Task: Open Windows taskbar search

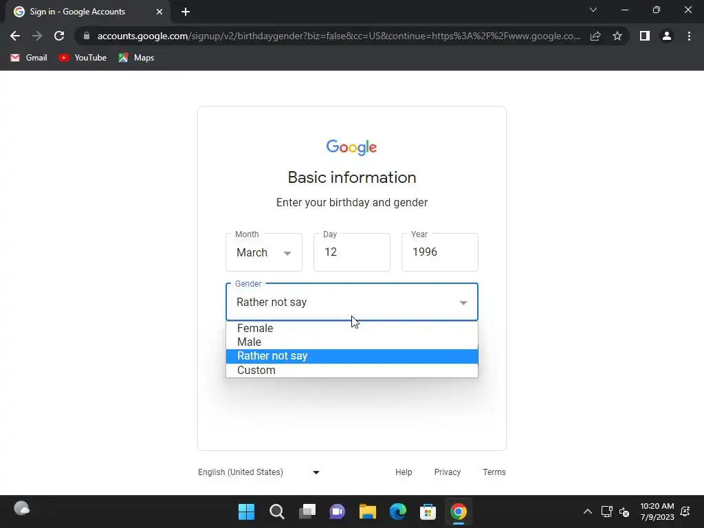Action: (x=276, y=511)
